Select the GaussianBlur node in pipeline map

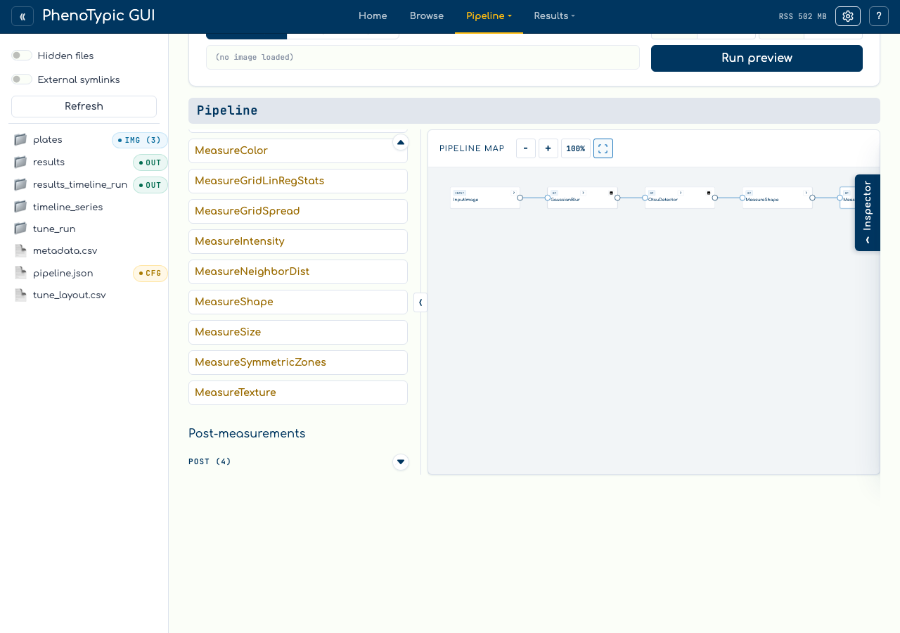(x=582, y=198)
